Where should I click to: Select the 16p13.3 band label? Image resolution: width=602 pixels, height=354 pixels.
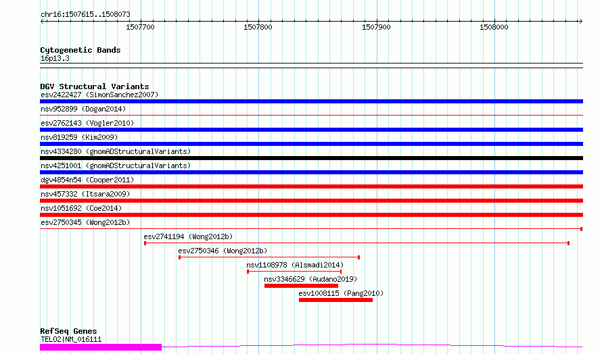[55, 58]
